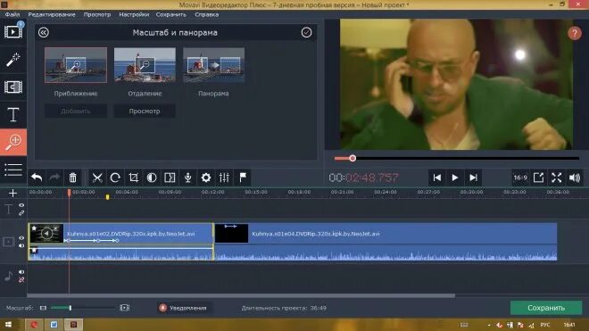Toggle title track link icon
Image resolution: width=589 pixels, height=331 pixels.
21,213
